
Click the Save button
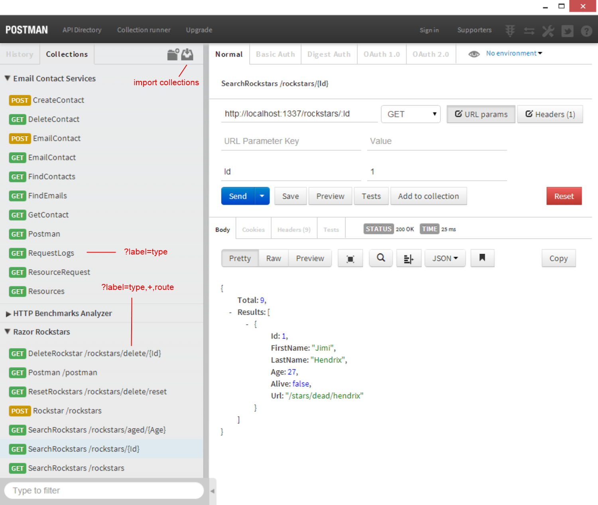coord(291,196)
